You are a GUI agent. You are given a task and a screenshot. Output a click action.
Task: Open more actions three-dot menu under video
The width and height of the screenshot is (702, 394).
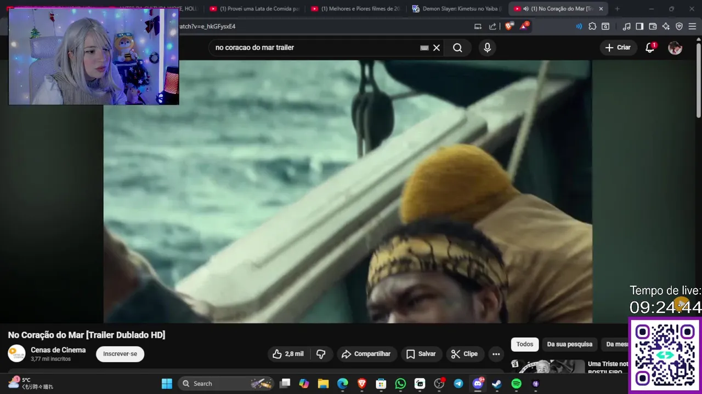tap(496, 354)
